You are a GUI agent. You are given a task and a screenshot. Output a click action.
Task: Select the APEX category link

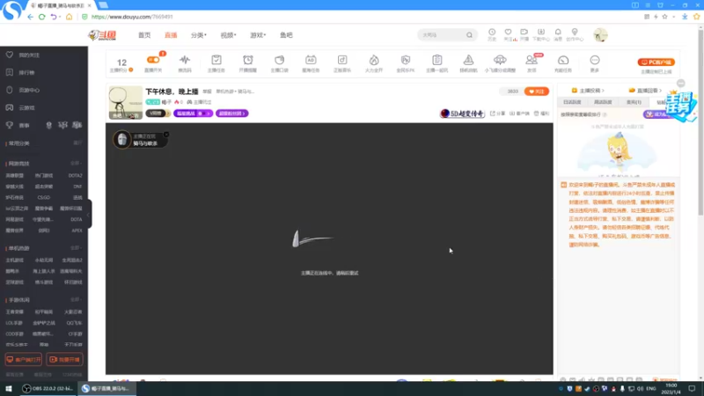point(77,231)
